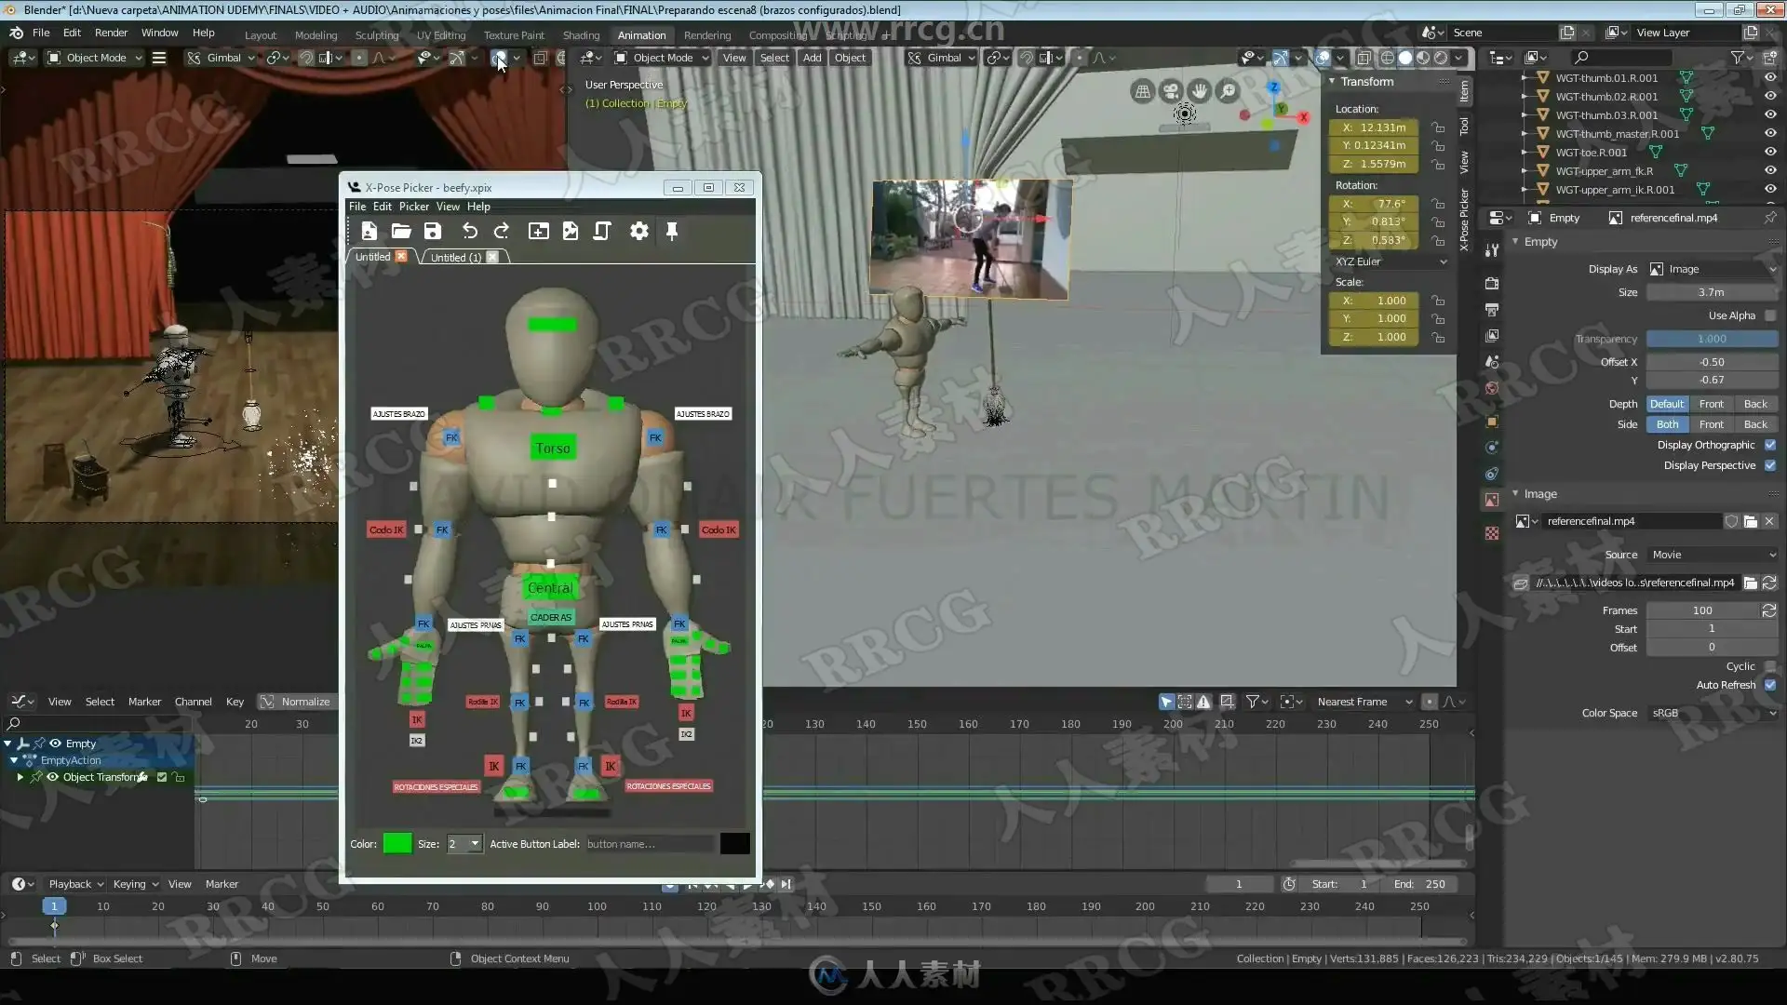This screenshot has height=1005, width=1787.
Task: Pin the X-Pose Picker window
Action: (672, 231)
